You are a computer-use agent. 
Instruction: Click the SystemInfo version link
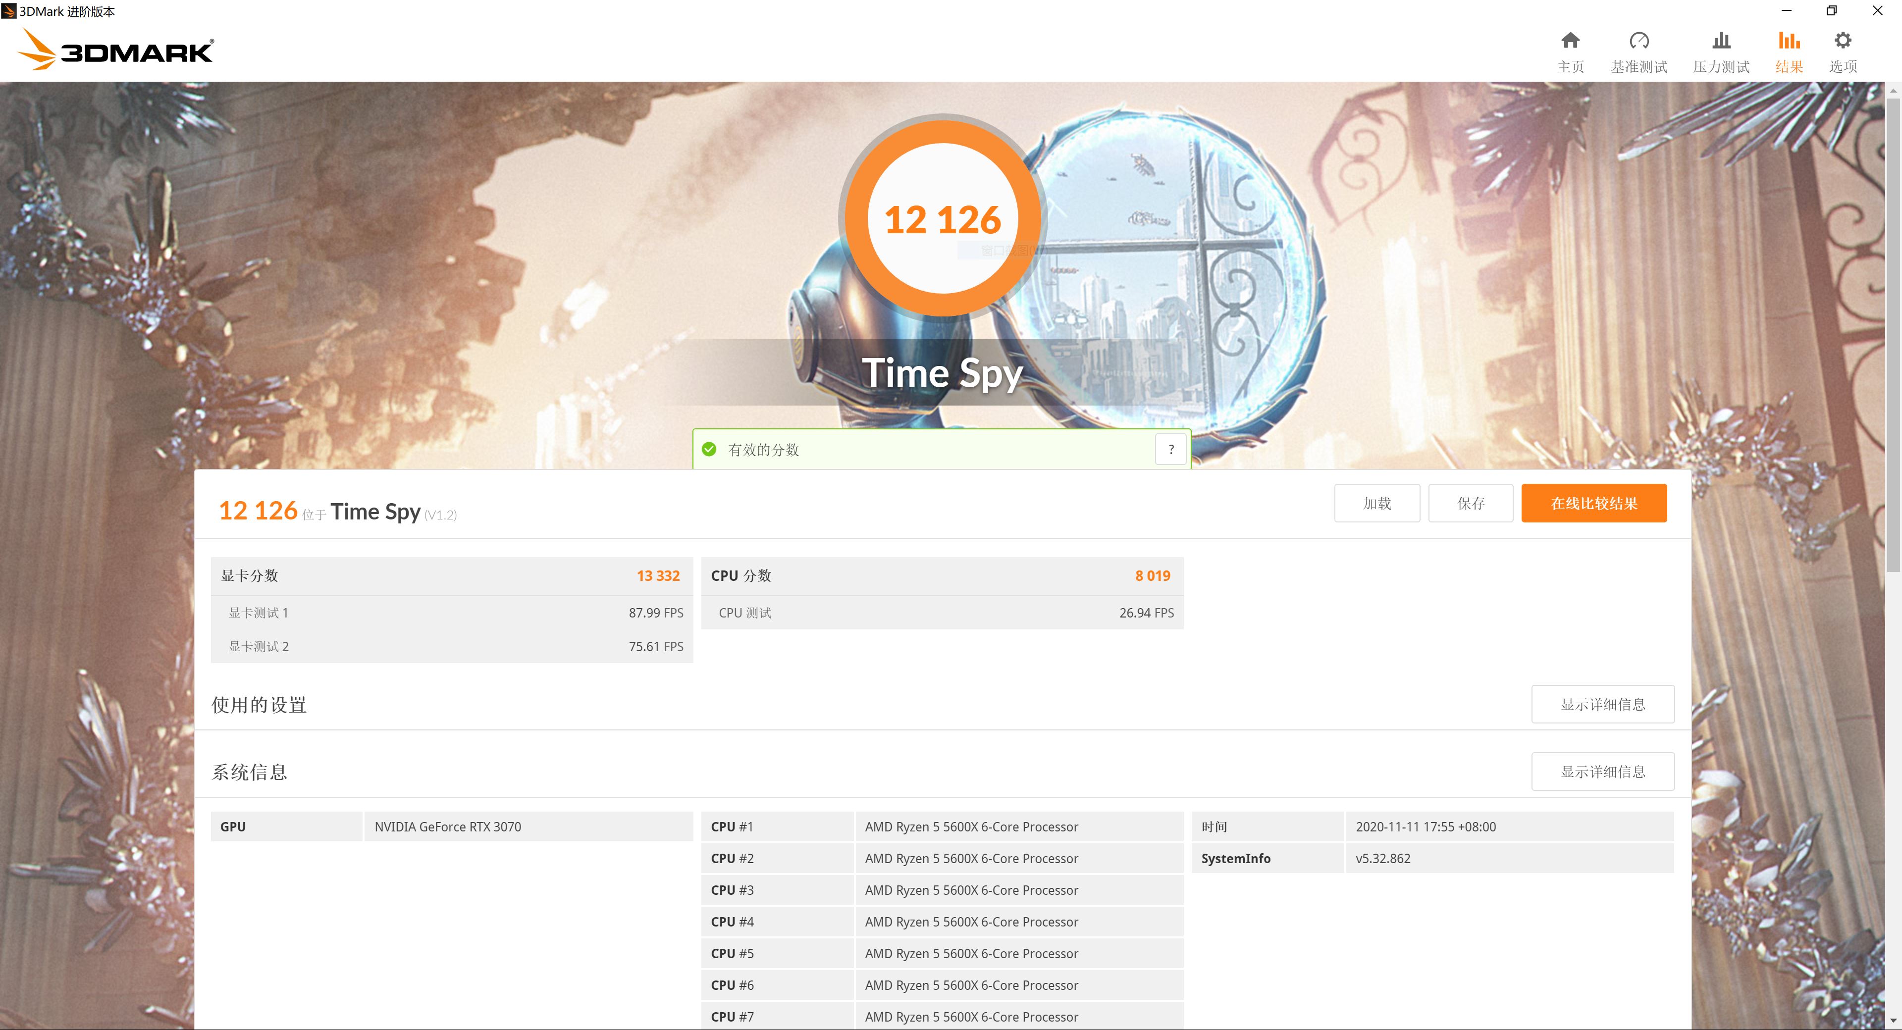pyautogui.click(x=1383, y=858)
